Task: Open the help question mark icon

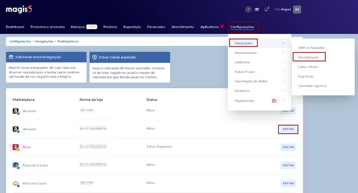Action: click(248, 10)
